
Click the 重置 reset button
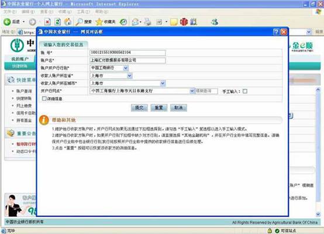click(x=159, y=107)
